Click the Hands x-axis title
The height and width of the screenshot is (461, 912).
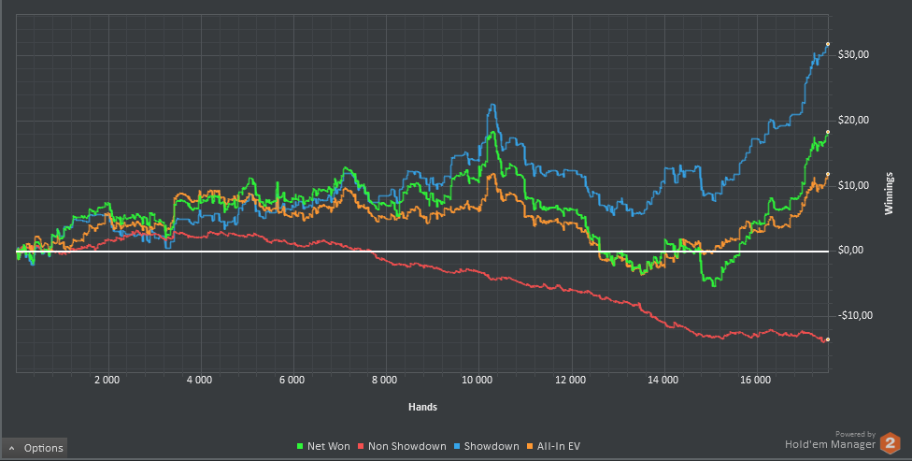422,407
